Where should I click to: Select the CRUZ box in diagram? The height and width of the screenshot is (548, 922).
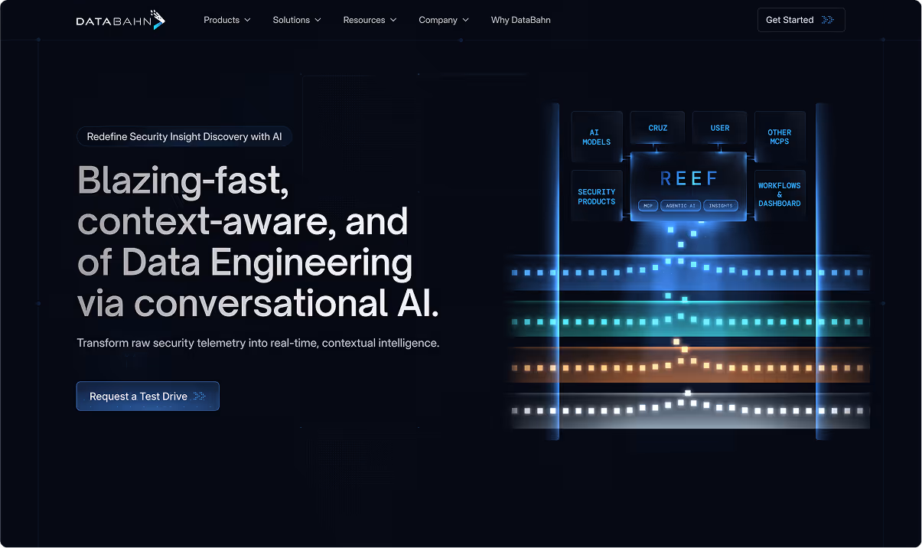tap(657, 128)
